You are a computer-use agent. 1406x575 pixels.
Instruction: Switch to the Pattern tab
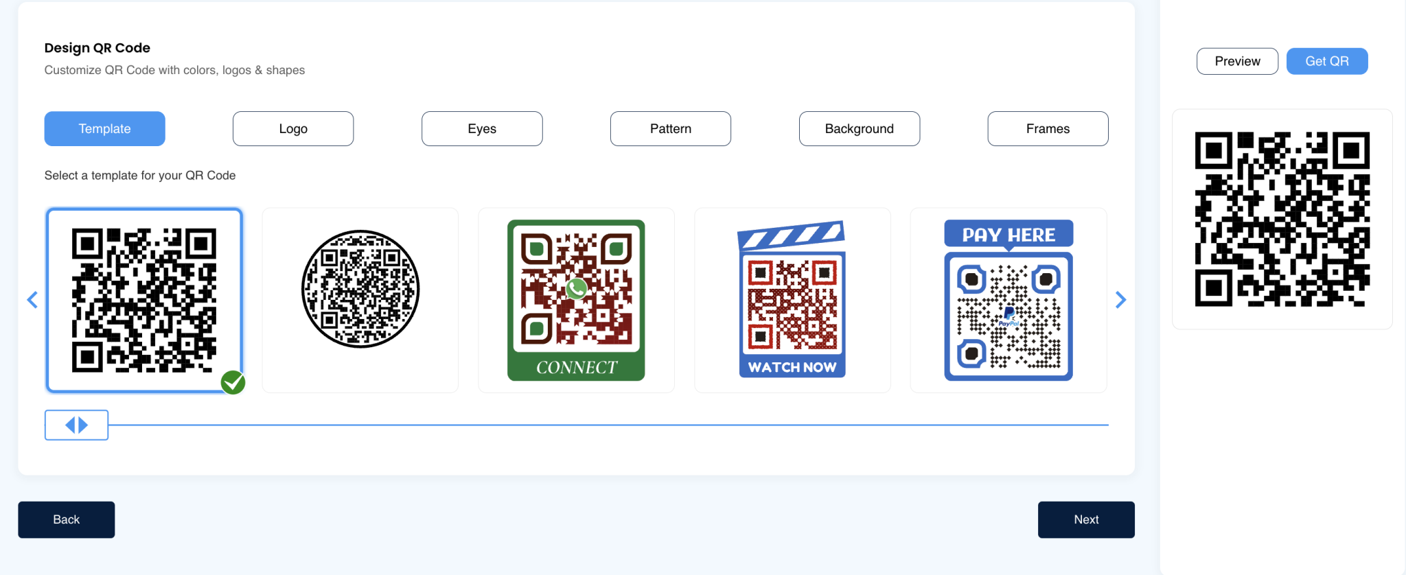click(x=671, y=129)
